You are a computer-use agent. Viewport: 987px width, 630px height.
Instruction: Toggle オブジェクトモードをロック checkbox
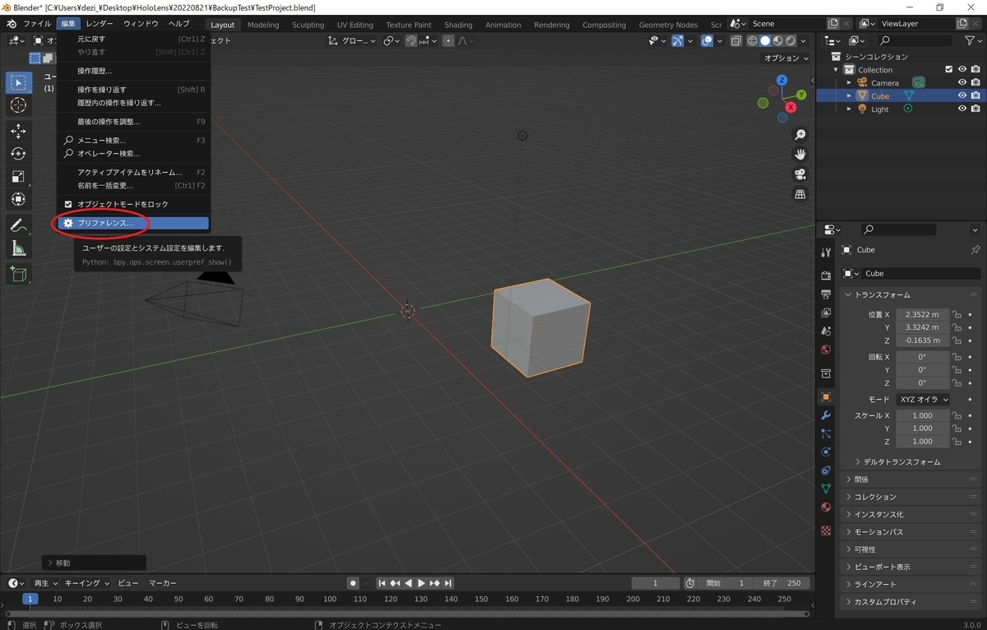pos(69,204)
